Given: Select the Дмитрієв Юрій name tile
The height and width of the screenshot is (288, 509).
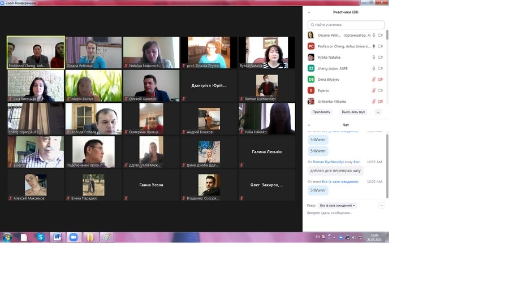Looking at the screenshot, I should [x=209, y=85].
